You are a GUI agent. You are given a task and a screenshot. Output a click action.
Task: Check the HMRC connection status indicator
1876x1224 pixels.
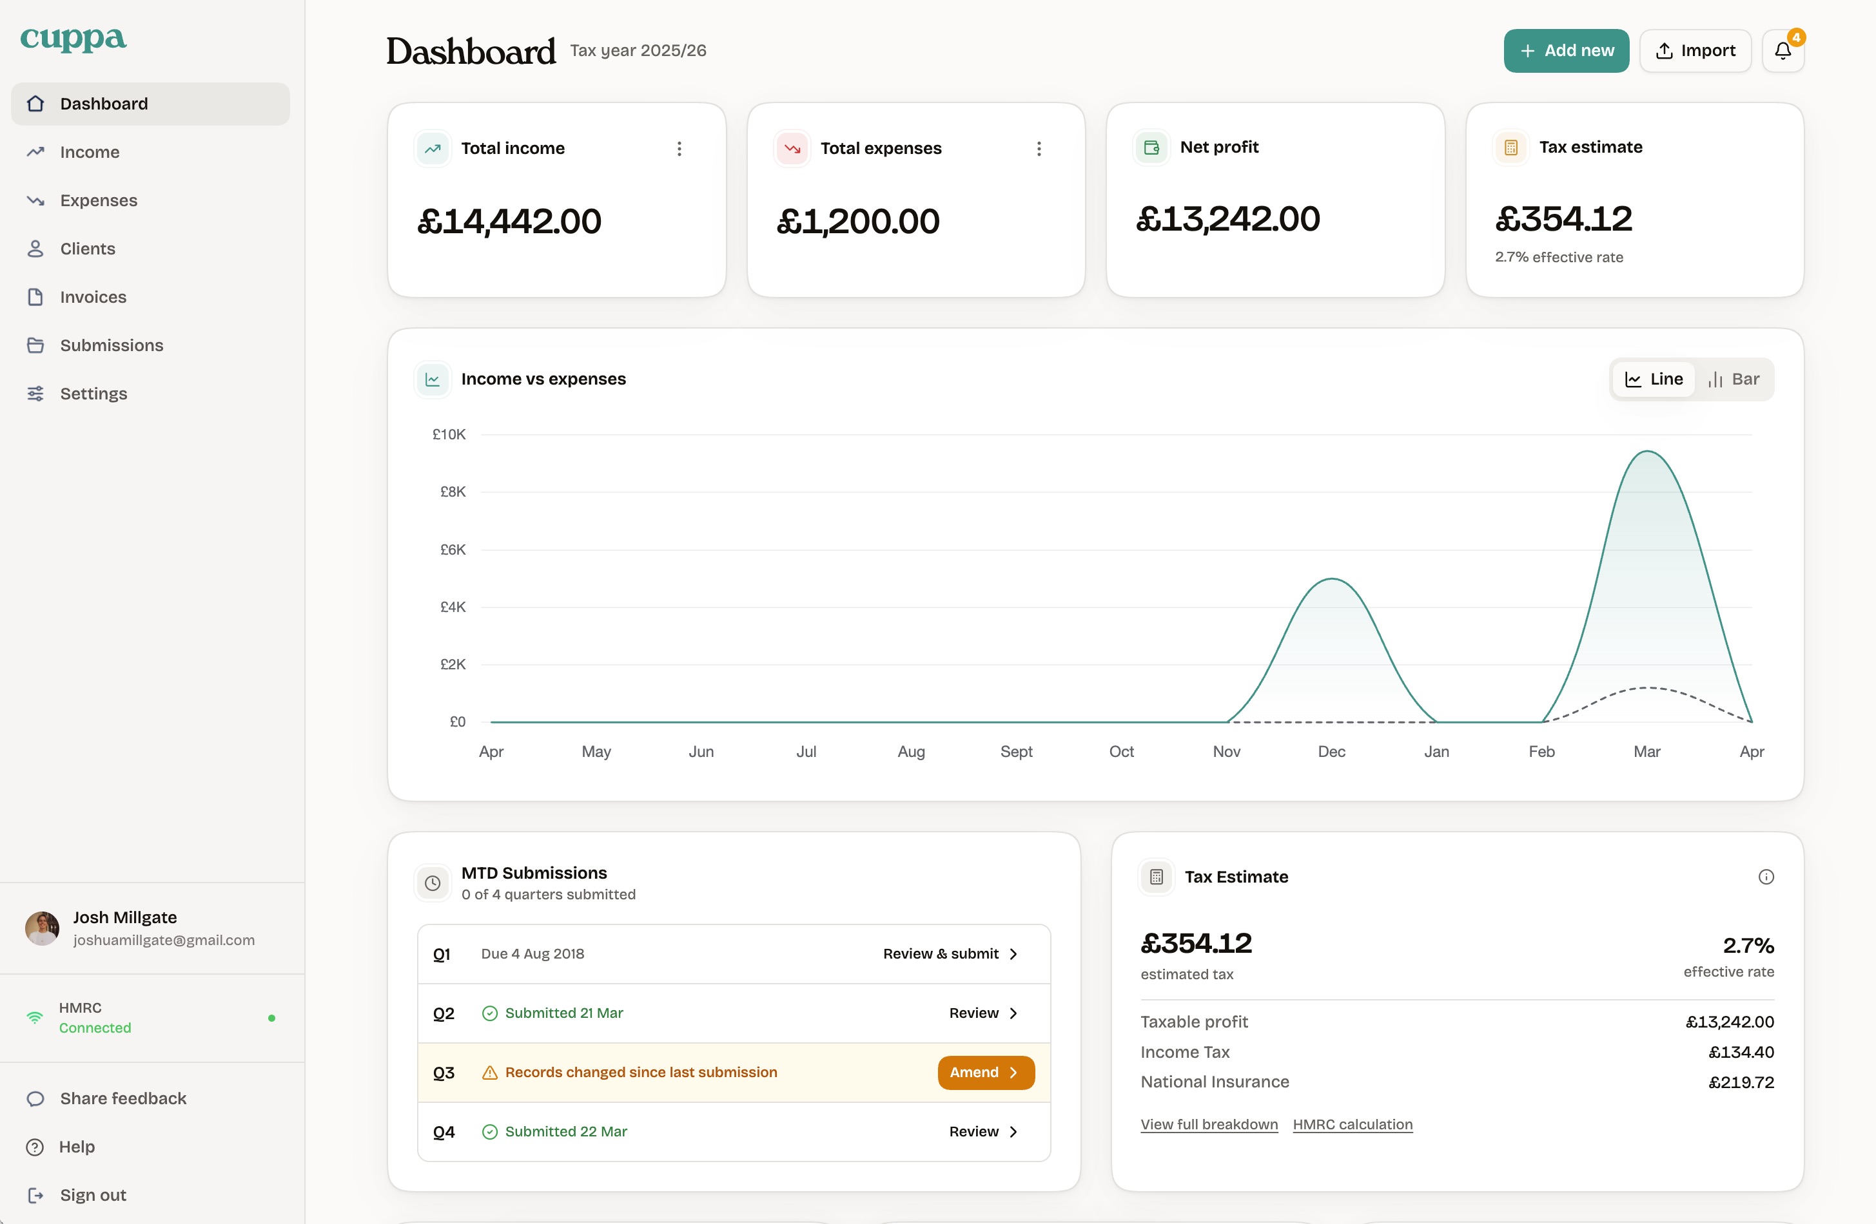272,1018
